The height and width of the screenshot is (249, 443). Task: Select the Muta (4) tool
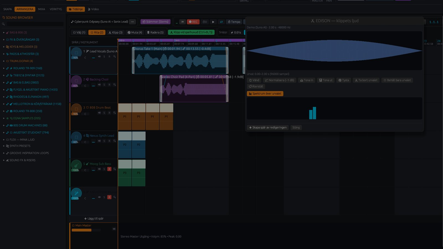click(x=135, y=32)
